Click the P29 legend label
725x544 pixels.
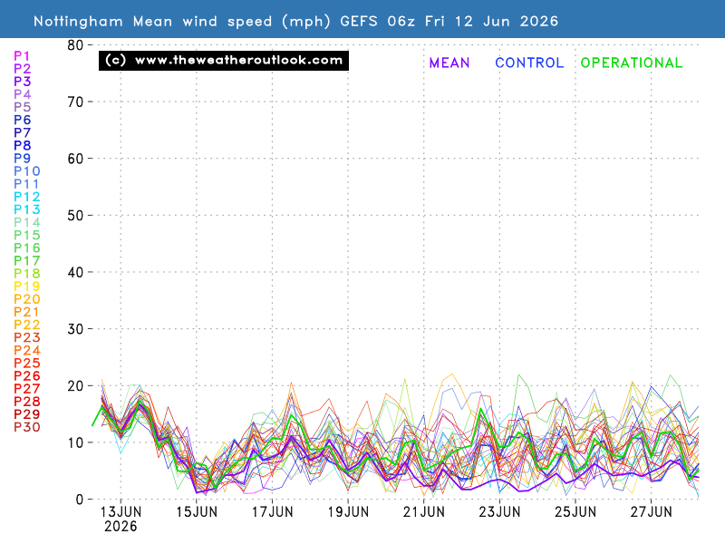27,414
